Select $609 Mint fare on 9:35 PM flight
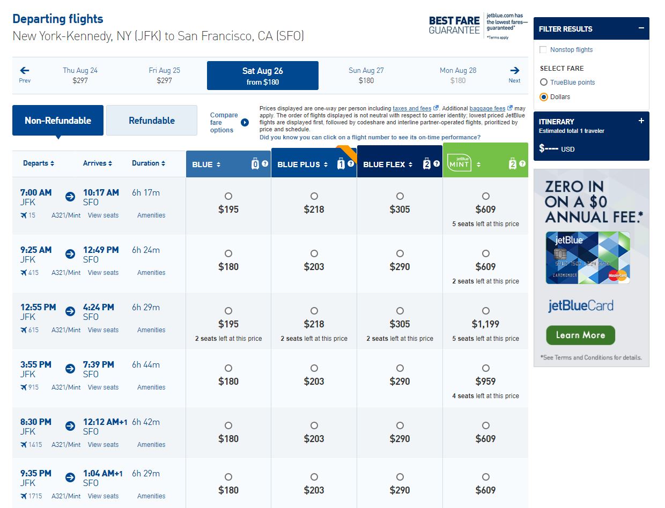Image resolution: width=665 pixels, height=508 pixels. click(486, 477)
